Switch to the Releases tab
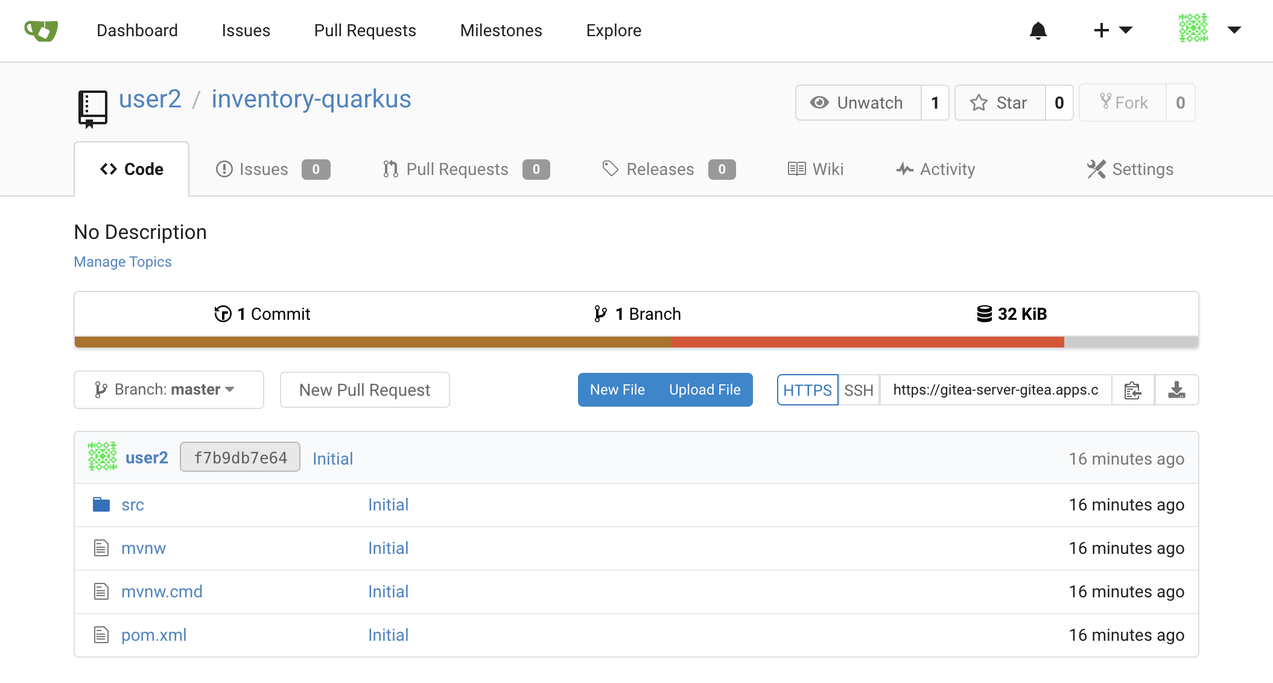Image resolution: width=1273 pixels, height=683 pixels. pos(659,169)
